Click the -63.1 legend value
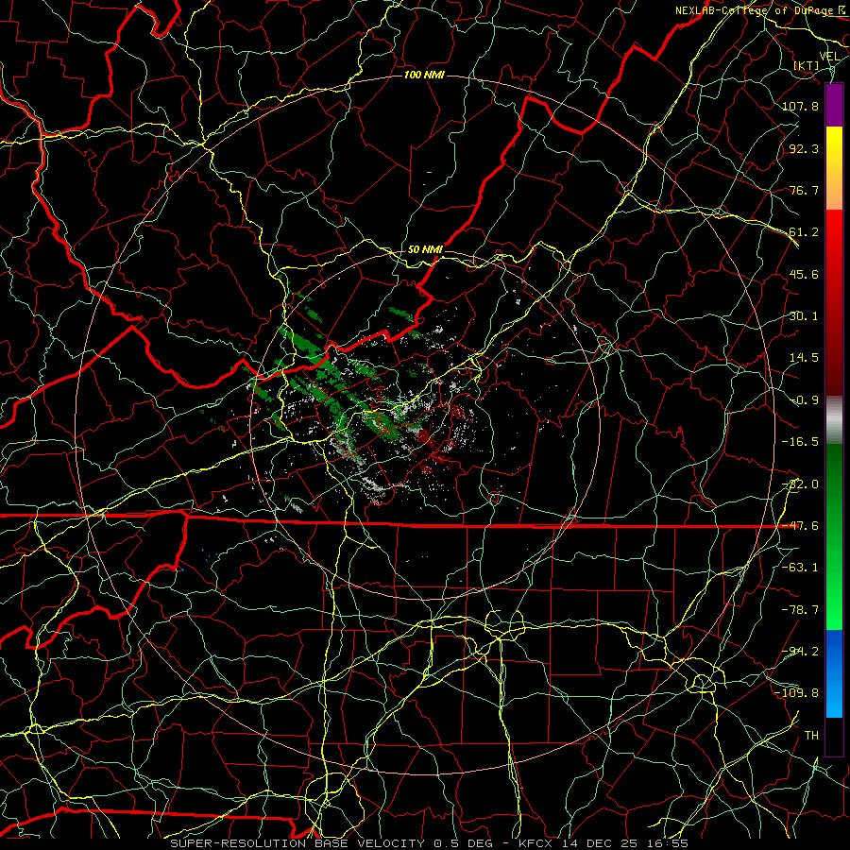 click(x=800, y=568)
